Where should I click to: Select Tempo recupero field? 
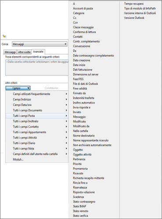pos(134,4)
